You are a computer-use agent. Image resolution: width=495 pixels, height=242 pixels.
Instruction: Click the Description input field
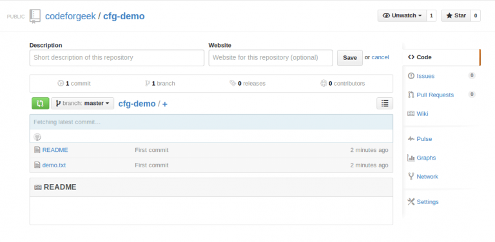(117, 58)
